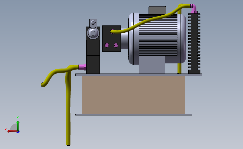Image resolution: width=243 pixels, height=149 pixels.
Task: Select the gray bottom base plate of tank
Action: [134, 115]
